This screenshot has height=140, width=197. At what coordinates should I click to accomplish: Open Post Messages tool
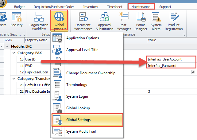point(124,20)
